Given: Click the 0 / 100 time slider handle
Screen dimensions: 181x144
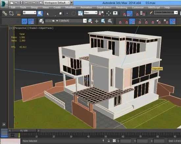Looking at the screenshot, I should tap(24, 131).
